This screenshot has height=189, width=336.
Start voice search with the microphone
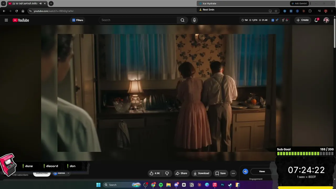click(x=194, y=20)
